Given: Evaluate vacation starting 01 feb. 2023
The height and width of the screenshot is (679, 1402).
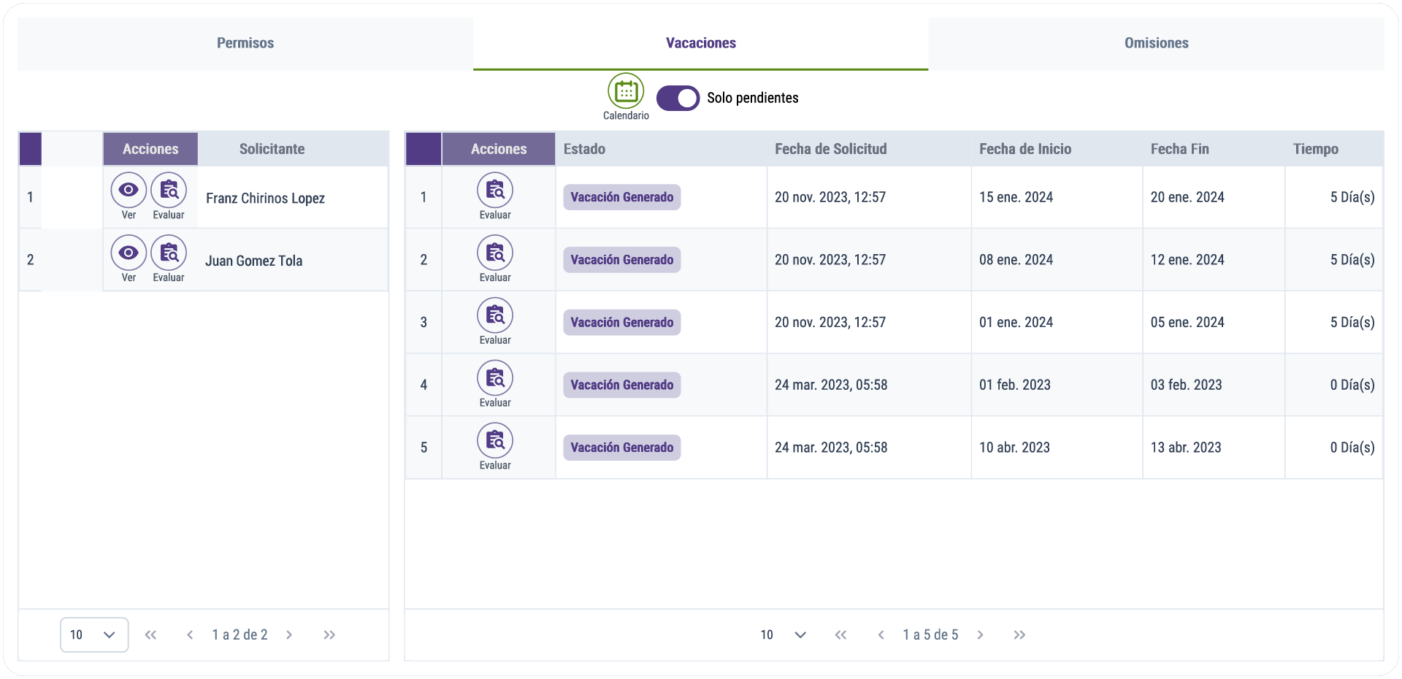Looking at the screenshot, I should click(x=495, y=379).
